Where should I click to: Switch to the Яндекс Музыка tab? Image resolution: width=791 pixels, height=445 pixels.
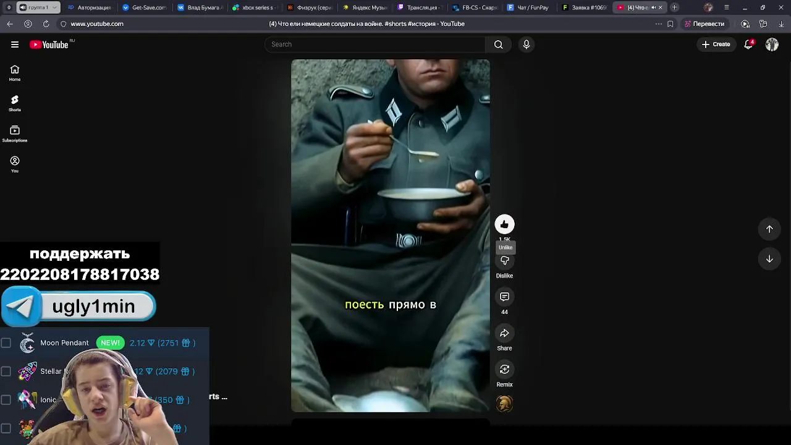tap(365, 7)
